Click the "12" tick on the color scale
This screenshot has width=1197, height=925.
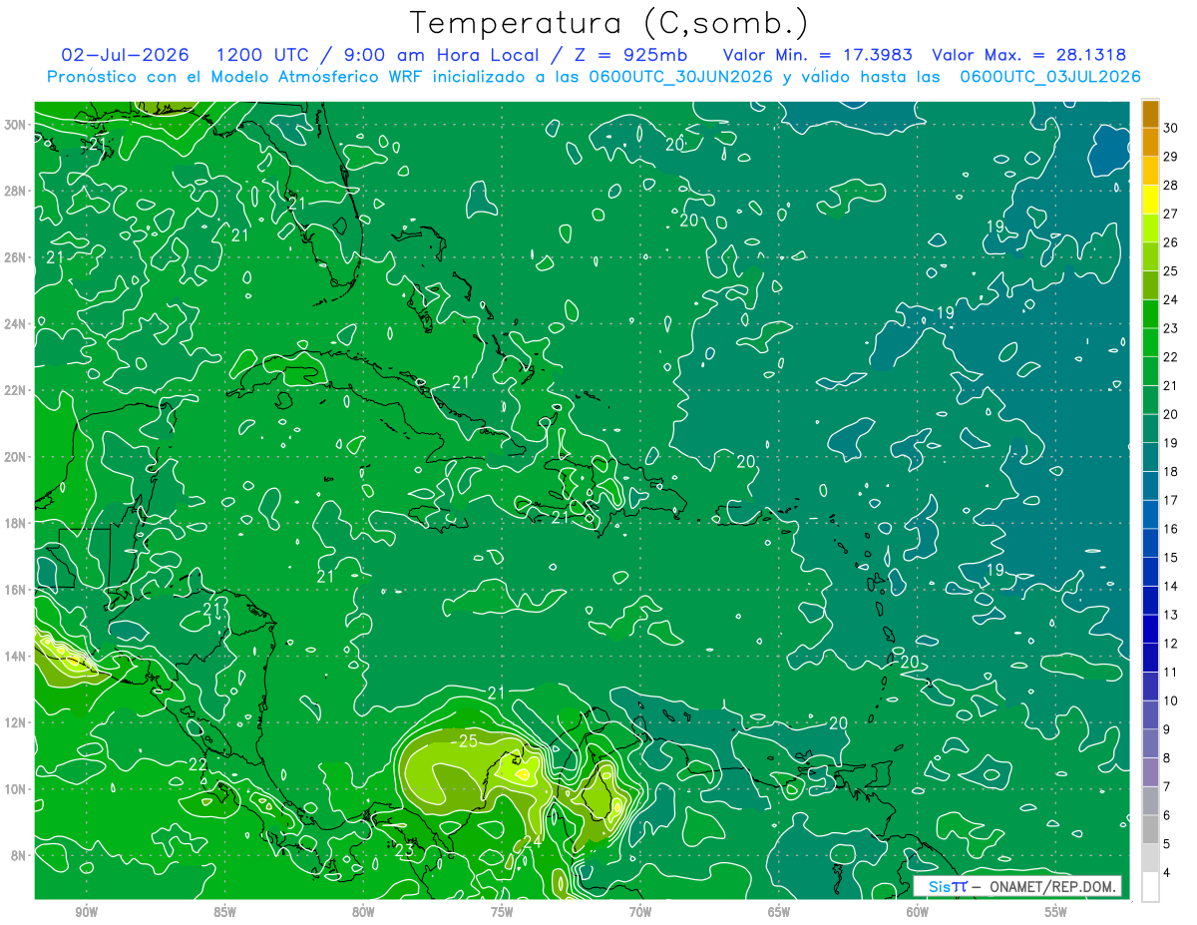(1171, 644)
